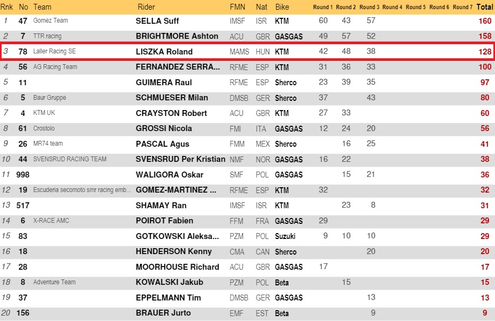This screenshot has width=495, height=321.
Task: Open GUIMERA Raul's entry
Action: click(x=164, y=83)
